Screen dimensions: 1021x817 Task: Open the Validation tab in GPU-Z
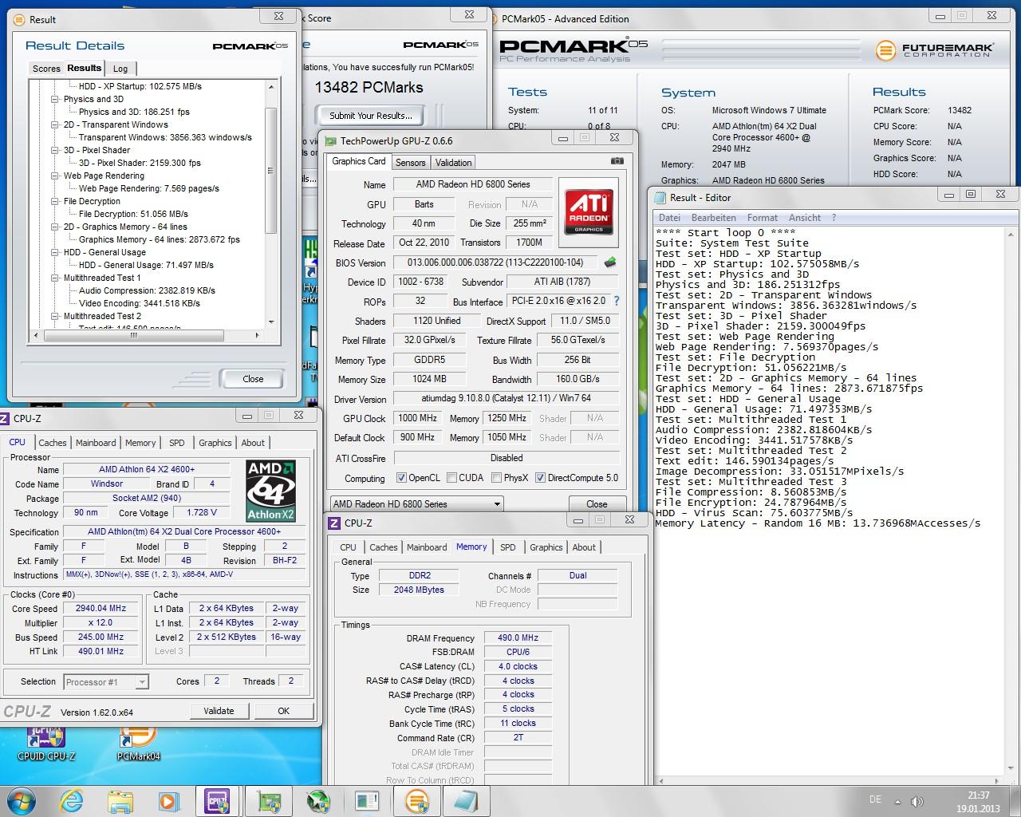click(x=453, y=162)
